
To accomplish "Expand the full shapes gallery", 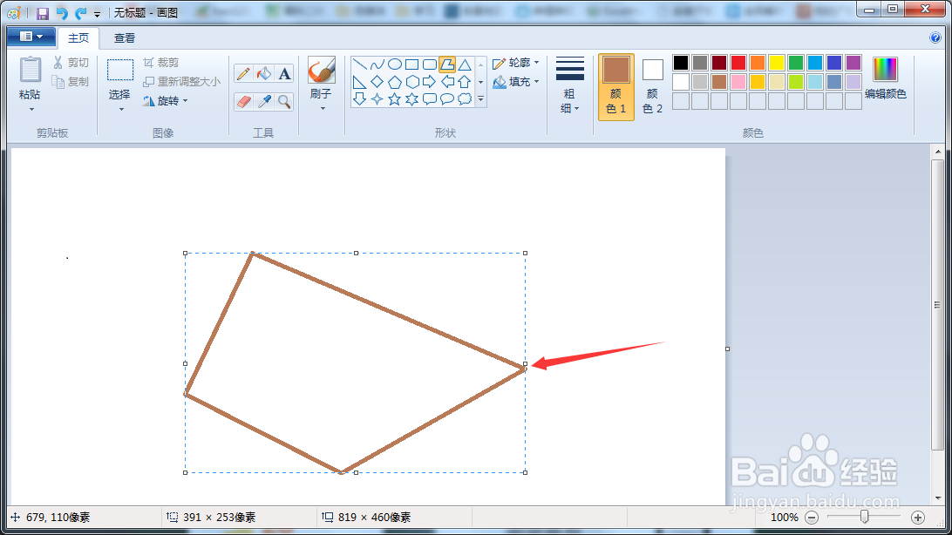I will coord(481,98).
